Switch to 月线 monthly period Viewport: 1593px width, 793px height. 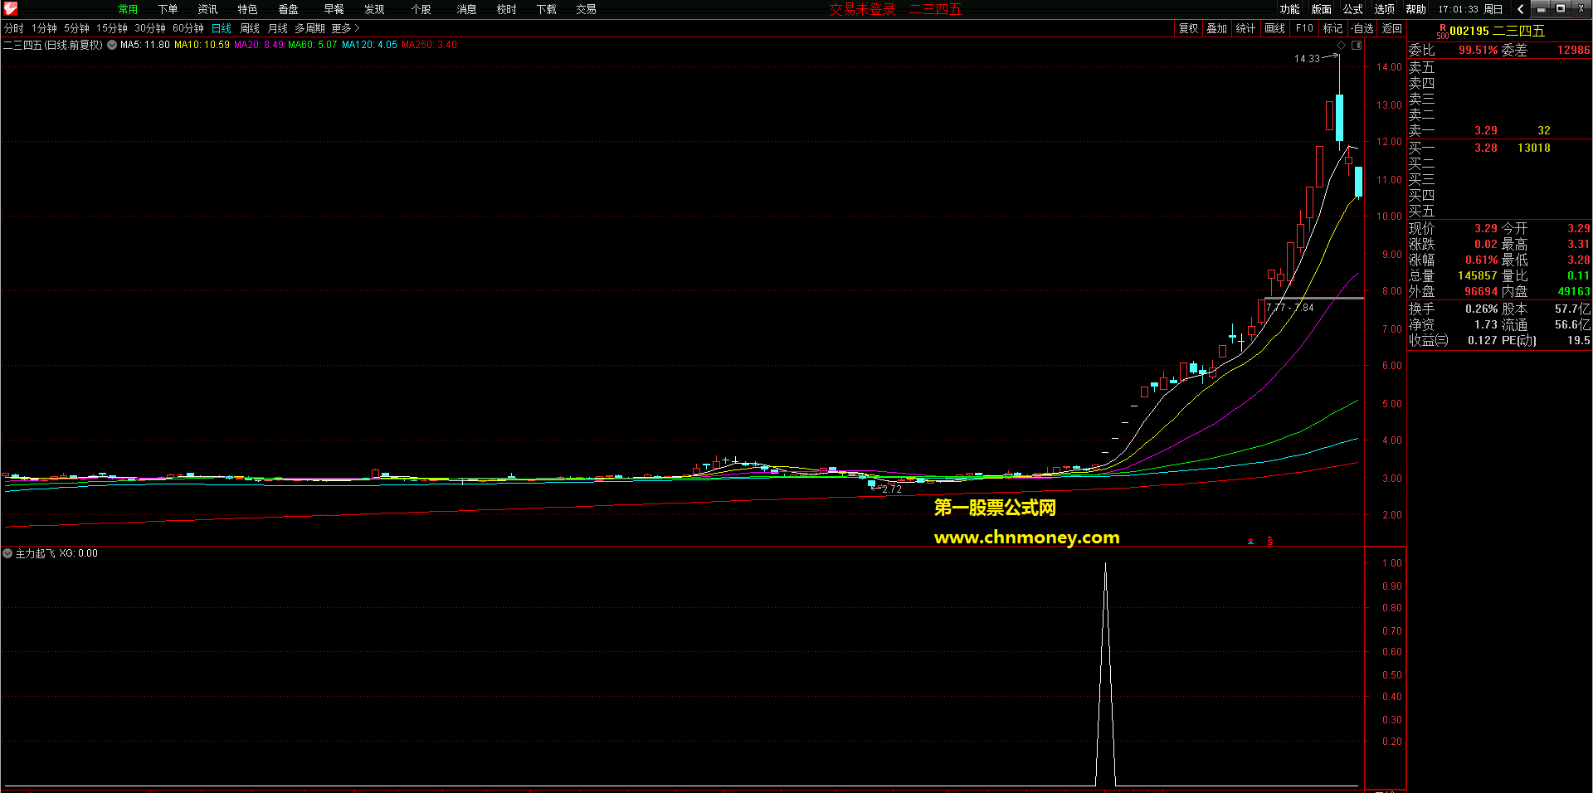tap(278, 28)
